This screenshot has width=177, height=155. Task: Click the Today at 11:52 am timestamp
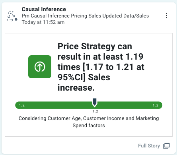pos(43,22)
